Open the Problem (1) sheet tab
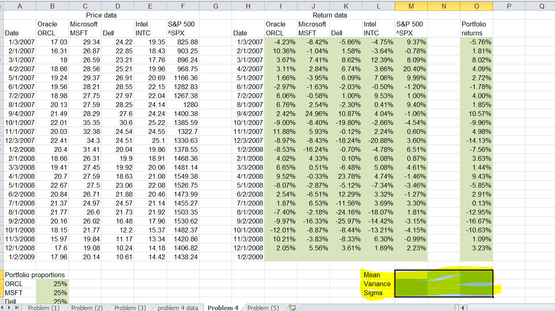This screenshot has height=311, width=555. (x=44, y=308)
